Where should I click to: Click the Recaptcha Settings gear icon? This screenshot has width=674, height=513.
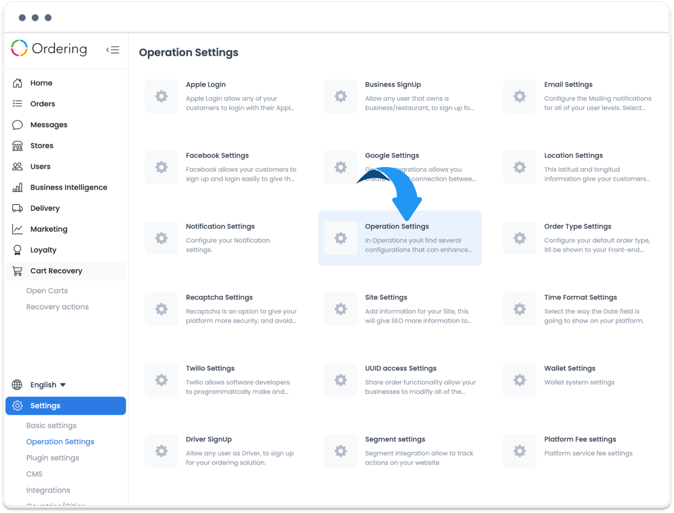tap(161, 309)
